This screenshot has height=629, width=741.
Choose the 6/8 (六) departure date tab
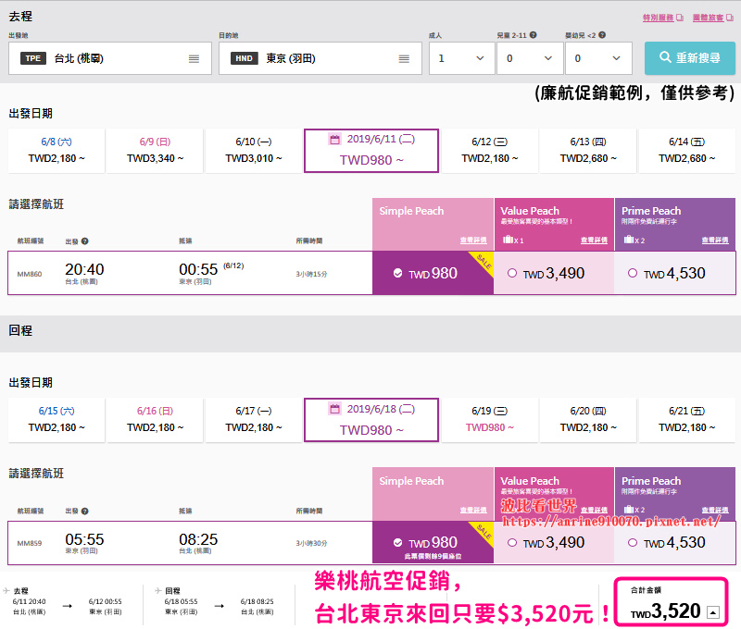57,151
